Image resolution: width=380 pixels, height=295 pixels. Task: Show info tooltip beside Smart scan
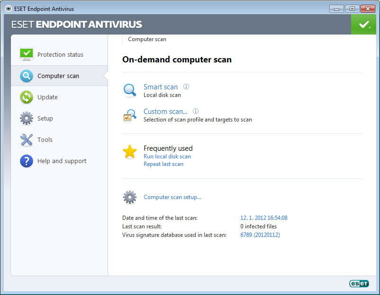[186, 87]
